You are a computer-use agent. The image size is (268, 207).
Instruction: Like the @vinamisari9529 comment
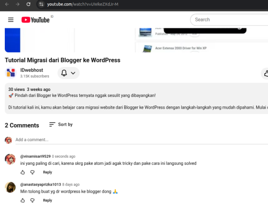coord(23,172)
